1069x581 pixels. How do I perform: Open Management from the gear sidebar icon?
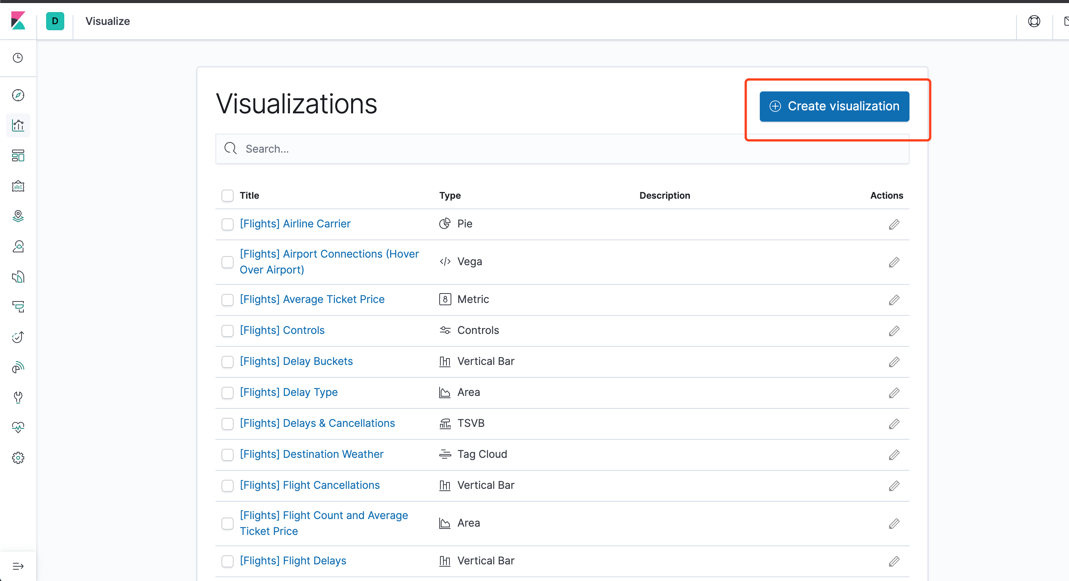pos(18,458)
